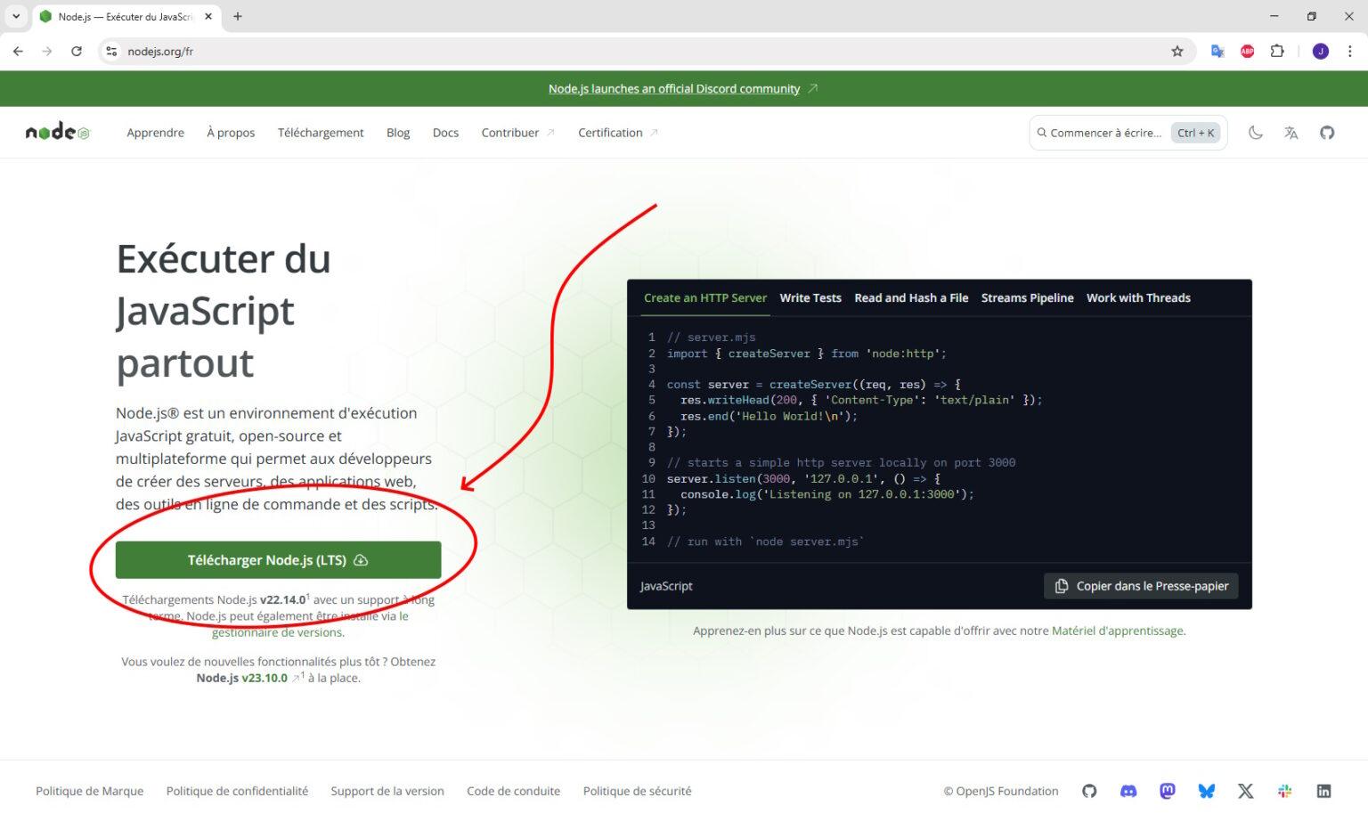Viewport: 1368px width, 822px height.
Task: Open the Matériel d'apprentissage link
Action: click(x=1118, y=631)
